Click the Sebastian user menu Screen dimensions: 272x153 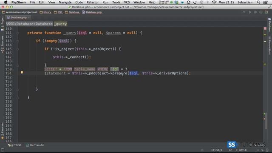click(245, 2)
